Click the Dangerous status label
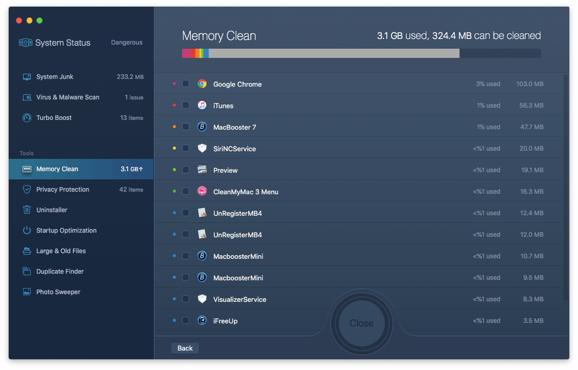 coord(127,43)
